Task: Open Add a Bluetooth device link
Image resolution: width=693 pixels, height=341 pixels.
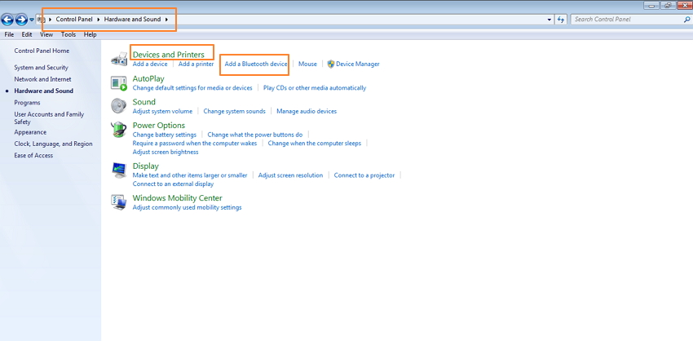Action: pos(256,64)
